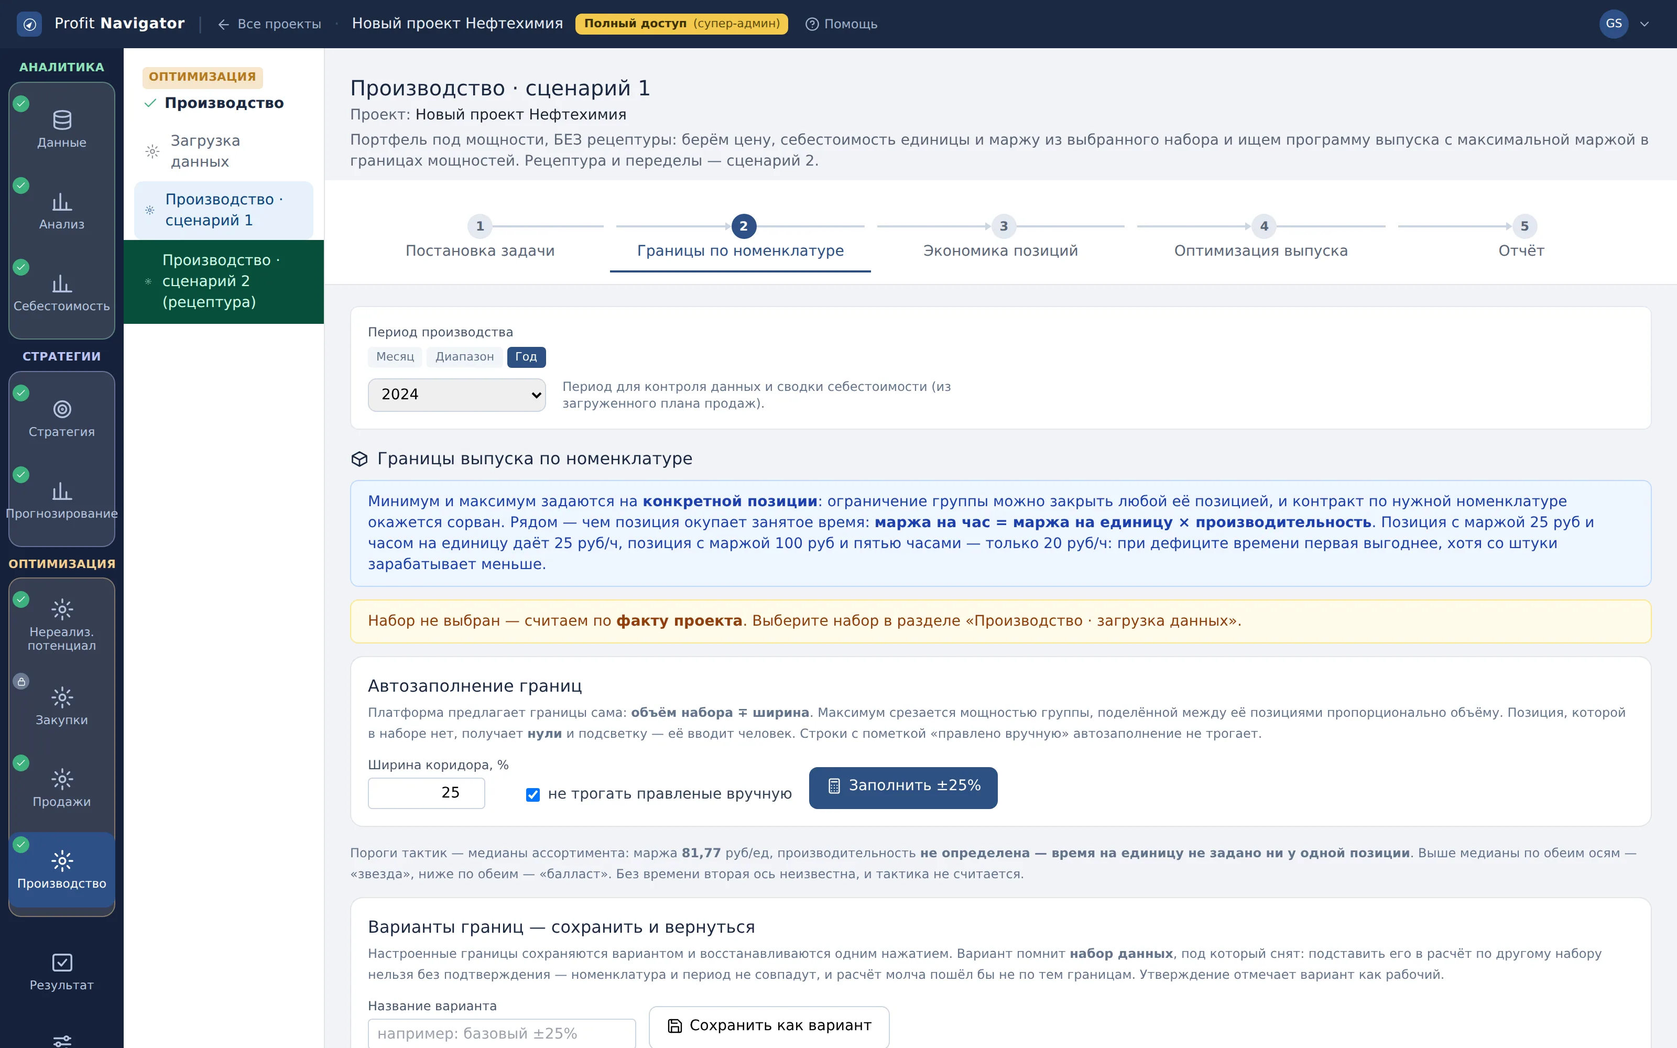Open Нереализ. потенциал module
The width and height of the screenshot is (1677, 1048).
pyautogui.click(x=62, y=624)
